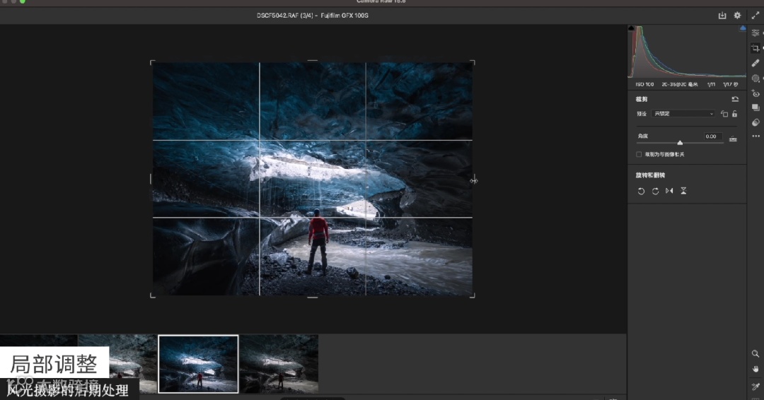
Task: Activate the Straighten level tool icon
Action: point(733,139)
